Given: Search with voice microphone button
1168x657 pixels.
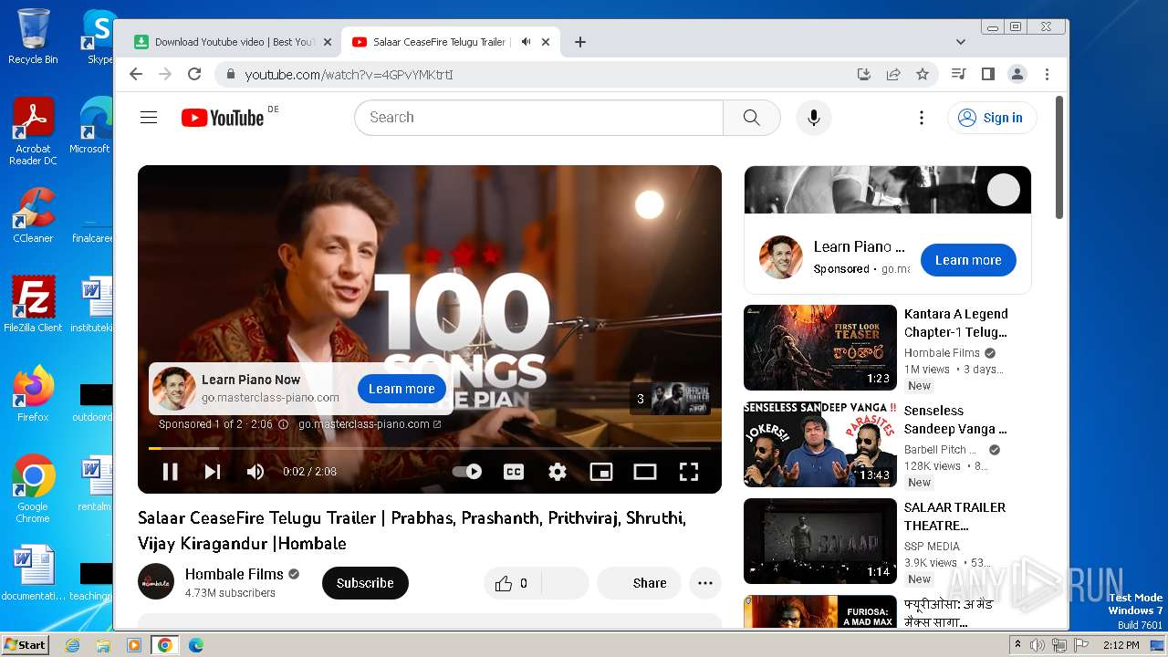Looking at the screenshot, I should (814, 118).
